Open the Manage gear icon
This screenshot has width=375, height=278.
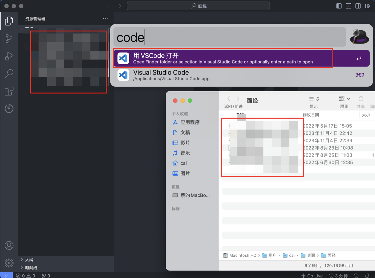(x=9, y=263)
